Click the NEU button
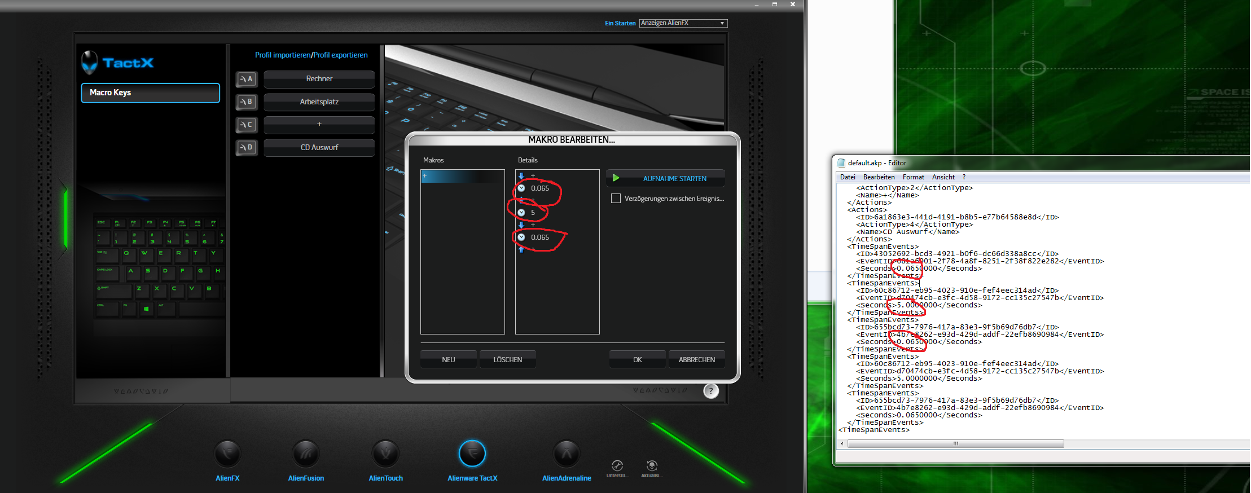 449,359
